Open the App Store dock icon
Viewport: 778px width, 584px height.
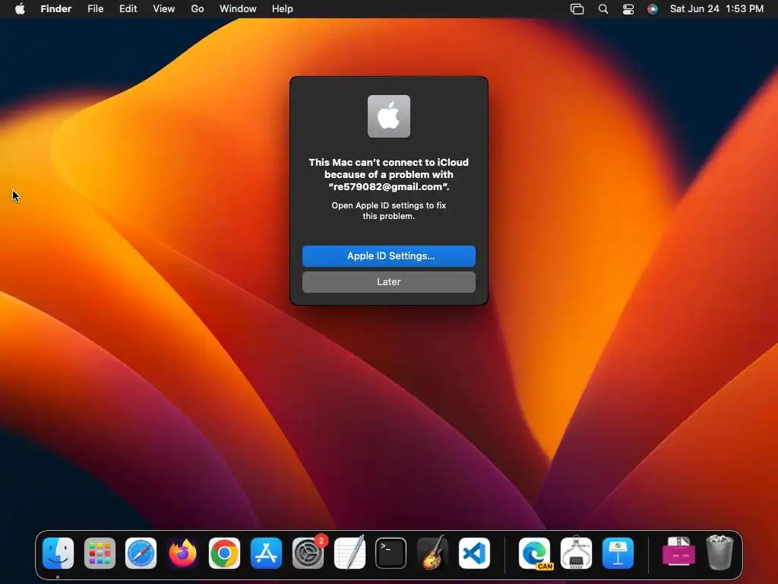point(266,554)
